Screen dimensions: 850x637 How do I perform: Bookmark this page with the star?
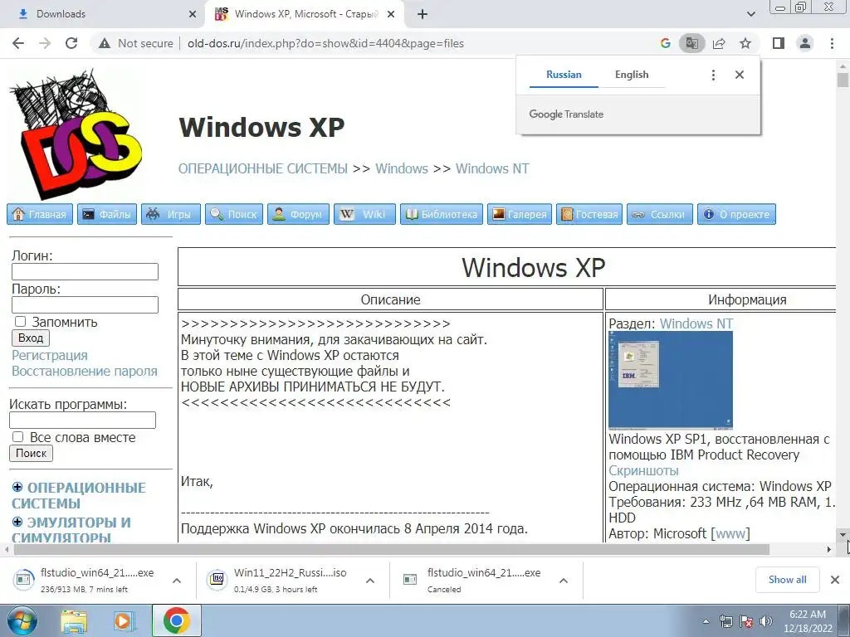(745, 43)
